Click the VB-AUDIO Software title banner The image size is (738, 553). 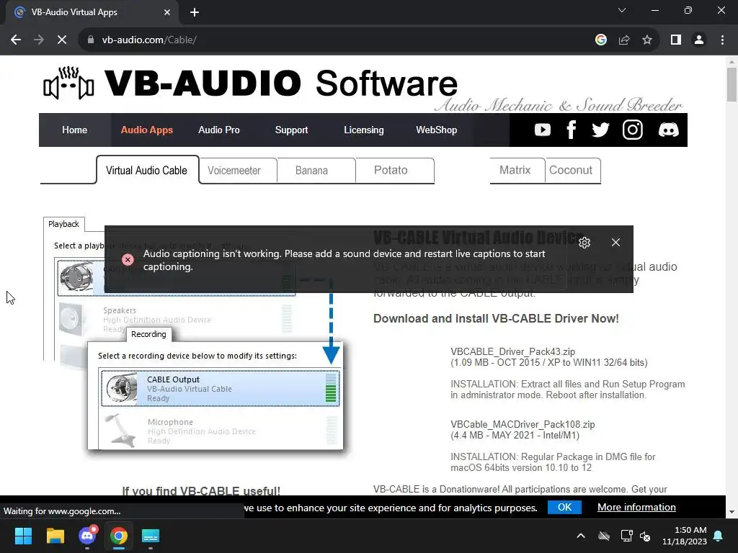[x=280, y=84]
